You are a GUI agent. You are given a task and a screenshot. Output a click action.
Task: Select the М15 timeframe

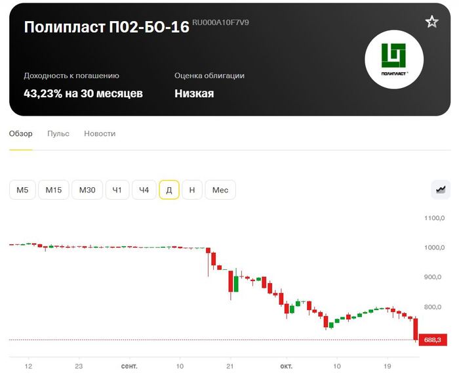(54, 190)
